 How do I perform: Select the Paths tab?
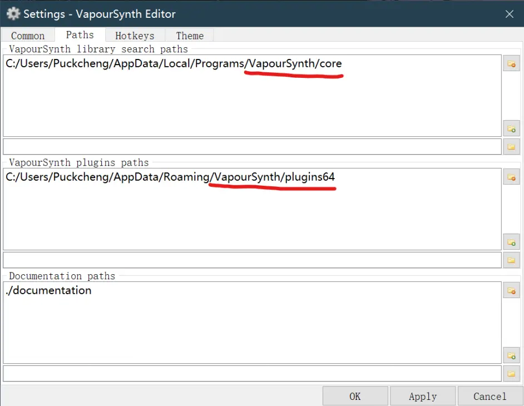(x=80, y=34)
